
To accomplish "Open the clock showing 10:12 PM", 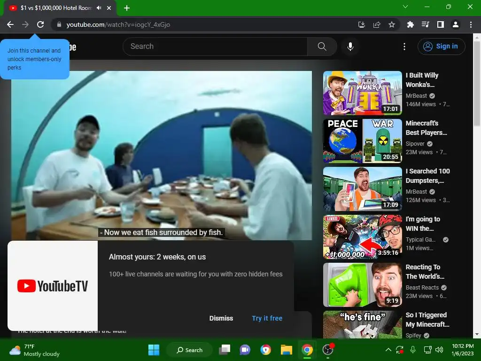I will (x=463, y=350).
